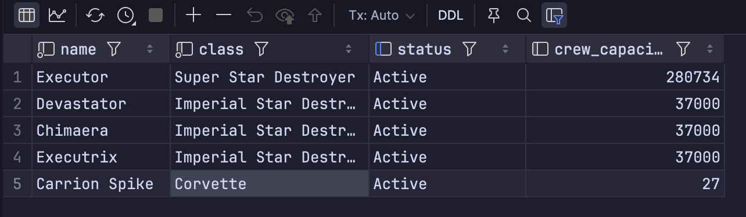The height and width of the screenshot is (217, 746).
Task: Filter the name column
Action: click(x=114, y=49)
